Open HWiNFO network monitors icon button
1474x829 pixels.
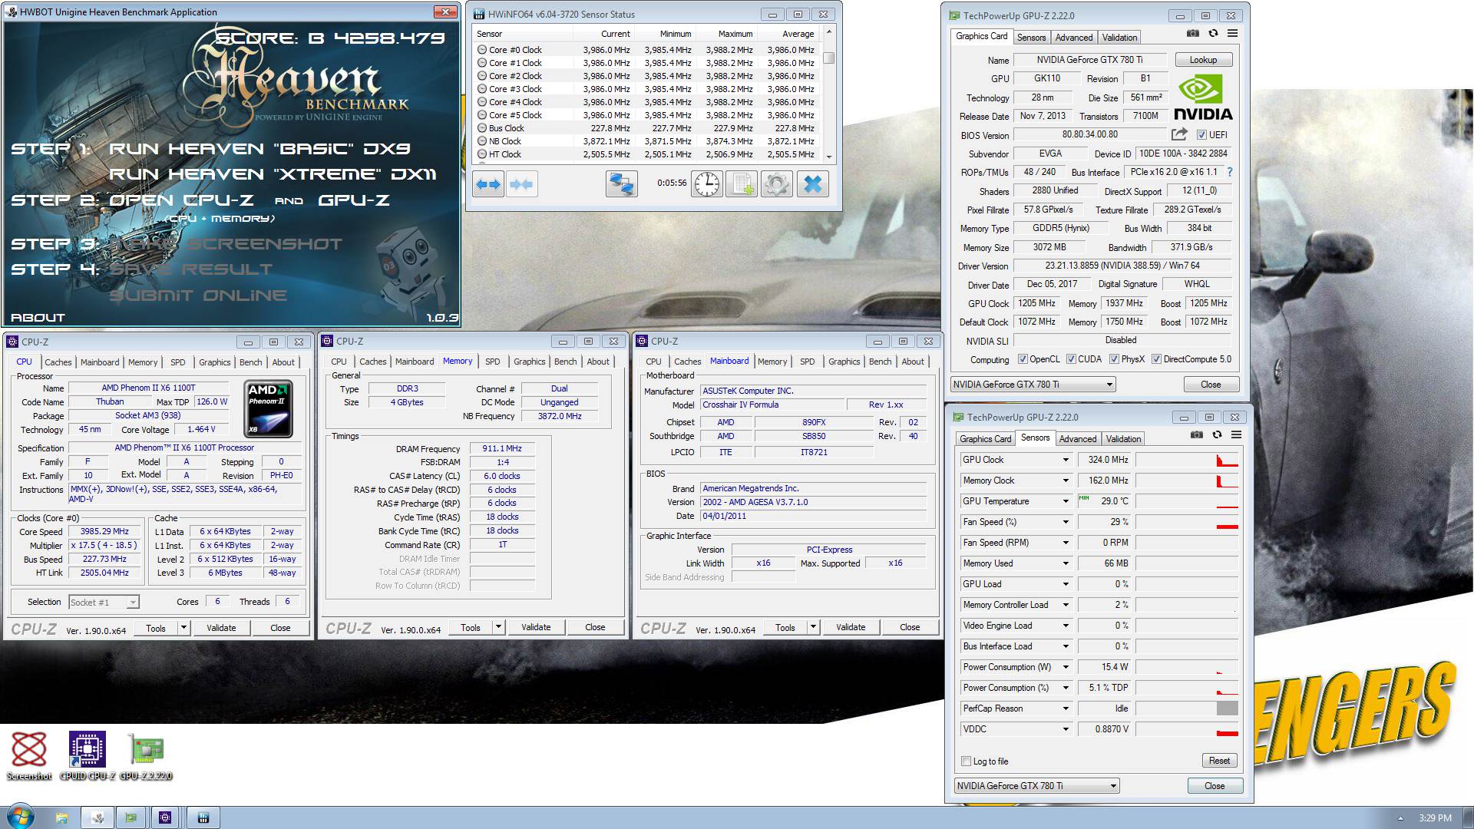pos(621,184)
